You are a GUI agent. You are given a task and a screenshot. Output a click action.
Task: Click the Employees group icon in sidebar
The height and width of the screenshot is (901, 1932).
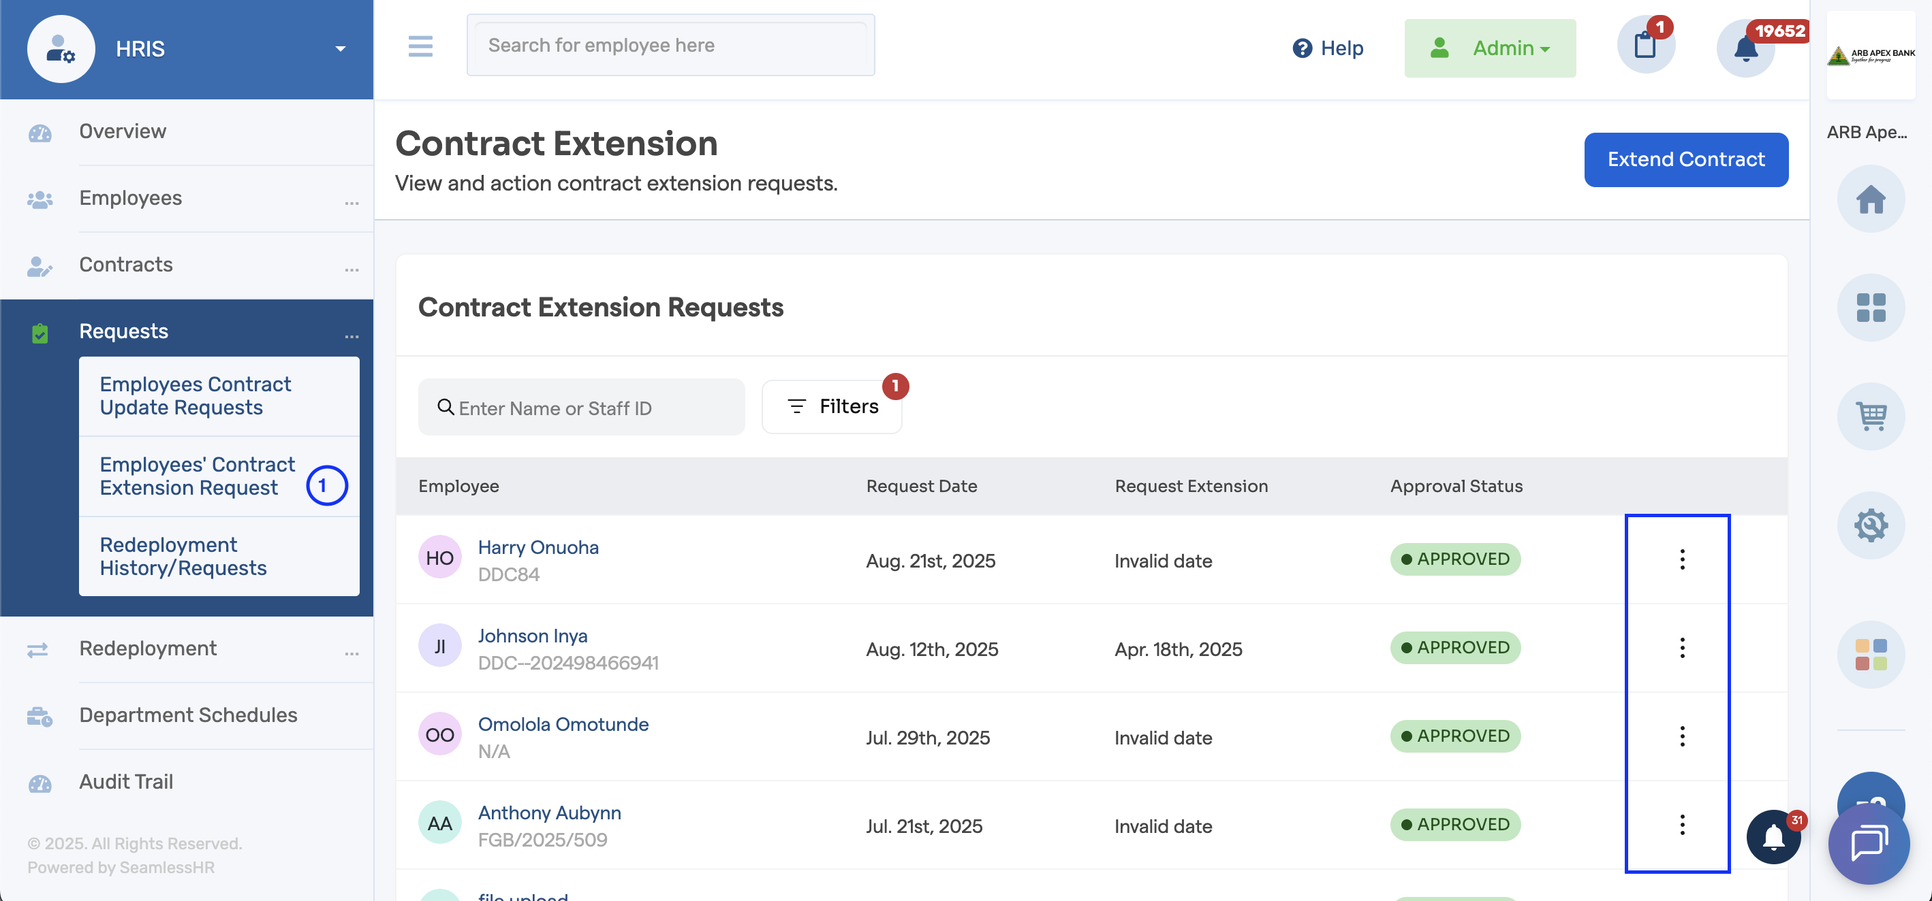(40, 199)
